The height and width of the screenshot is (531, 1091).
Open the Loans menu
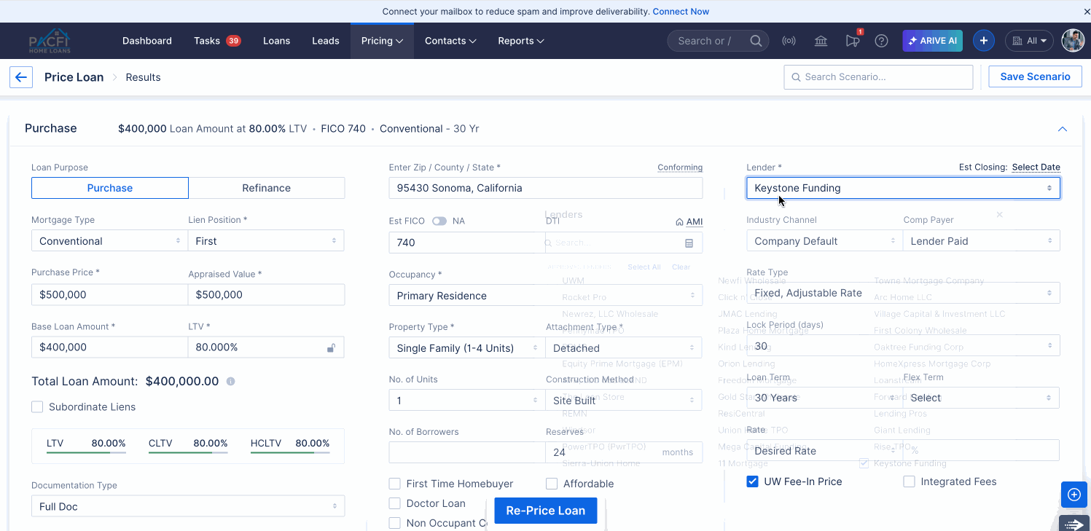(277, 41)
